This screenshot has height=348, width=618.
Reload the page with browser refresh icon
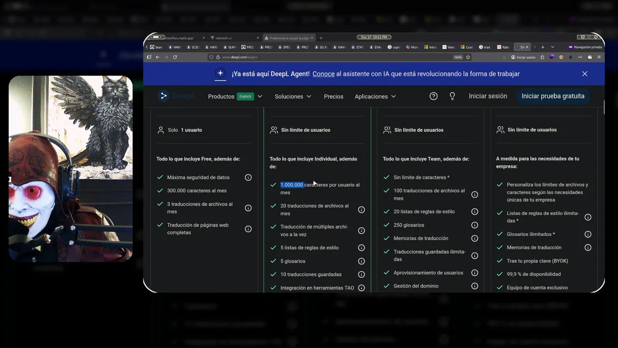[x=175, y=57]
